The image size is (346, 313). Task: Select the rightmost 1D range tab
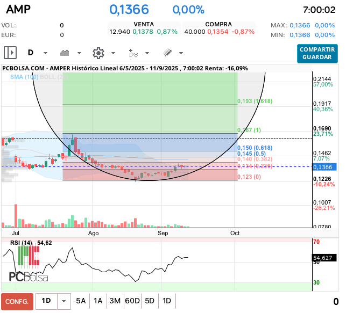(167, 301)
